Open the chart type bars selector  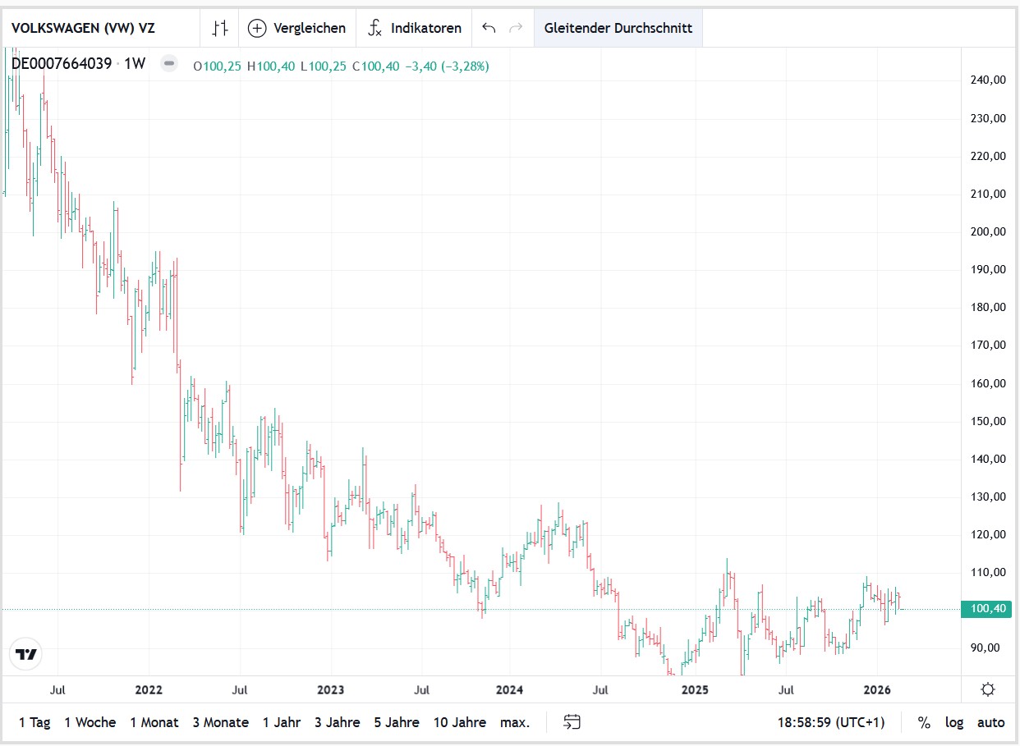click(219, 28)
